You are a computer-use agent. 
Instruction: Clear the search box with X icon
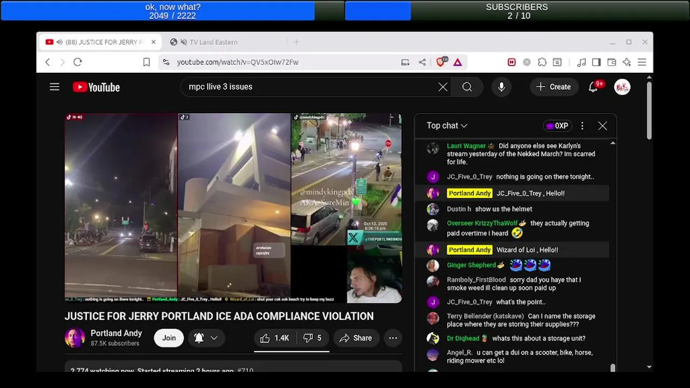pos(443,87)
